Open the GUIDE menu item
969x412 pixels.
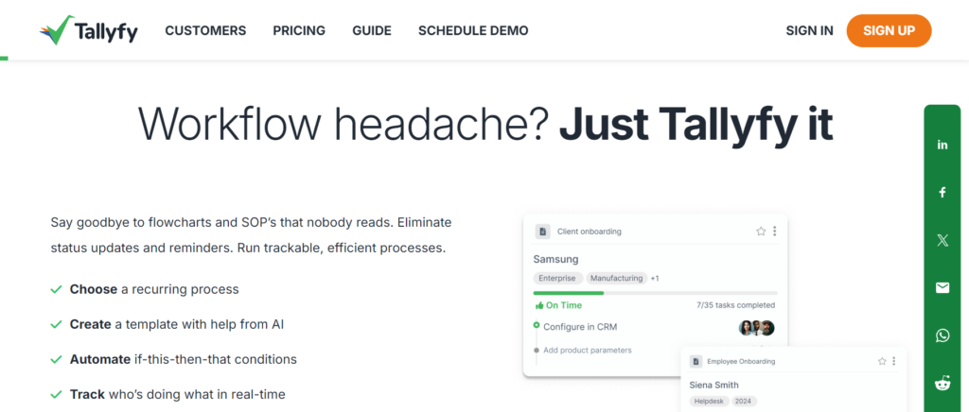(372, 31)
